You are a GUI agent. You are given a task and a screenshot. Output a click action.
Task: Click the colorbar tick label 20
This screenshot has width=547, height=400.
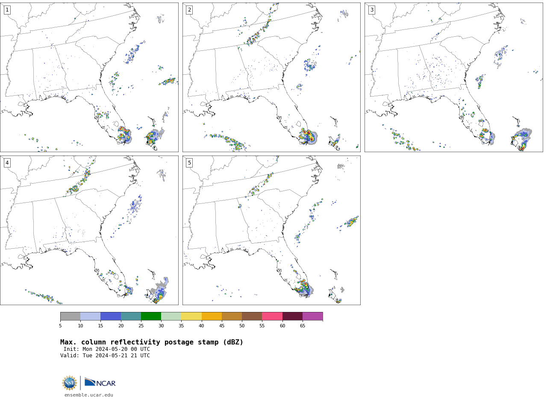(x=121, y=326)
